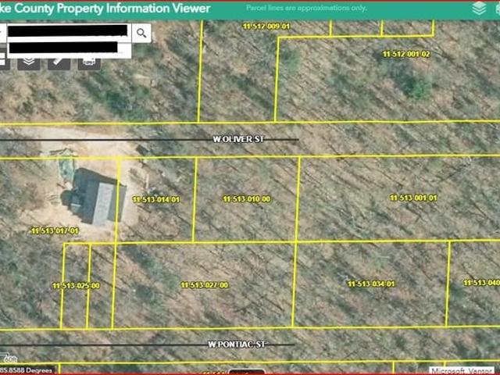
Task: Select parcel 11 513 017 01
Action: tap(55, 231)
